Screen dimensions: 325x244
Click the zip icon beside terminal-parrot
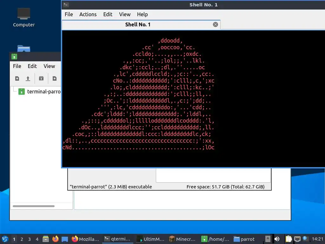[22, 91]
